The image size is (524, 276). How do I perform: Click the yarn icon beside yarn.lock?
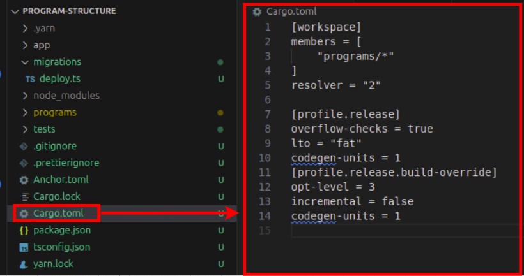24,265
